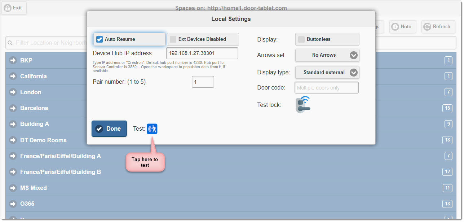Enable the Buttonless display checkbox
The width and height of the screenshot is (464, 222).
(x=301, y=39)
